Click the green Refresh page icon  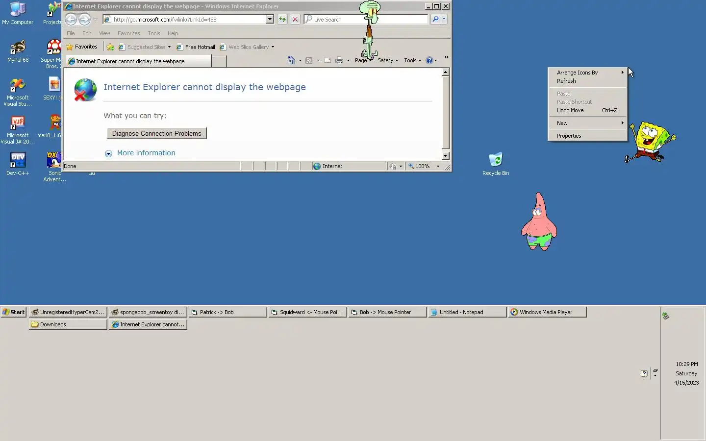282,19
